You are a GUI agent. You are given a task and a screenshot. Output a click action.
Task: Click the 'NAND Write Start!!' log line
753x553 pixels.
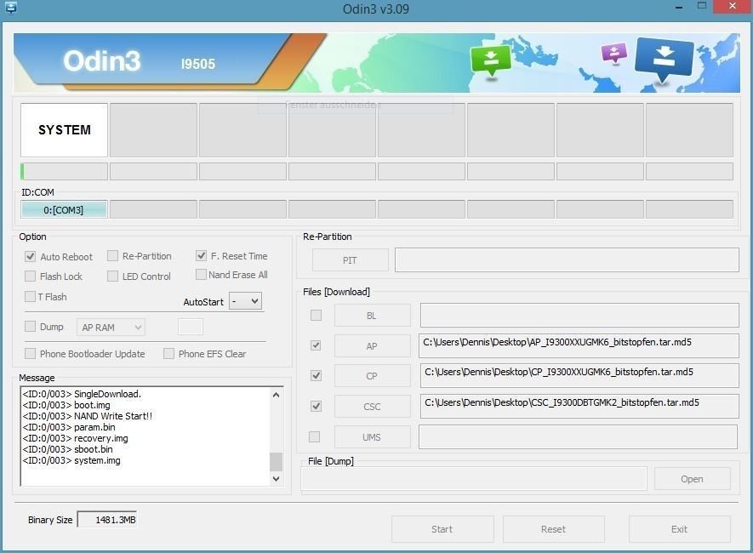(88, 416)
